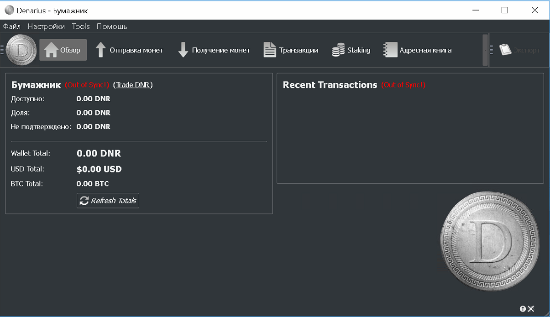Open the Staking page
550x317 pixels.
351,50
